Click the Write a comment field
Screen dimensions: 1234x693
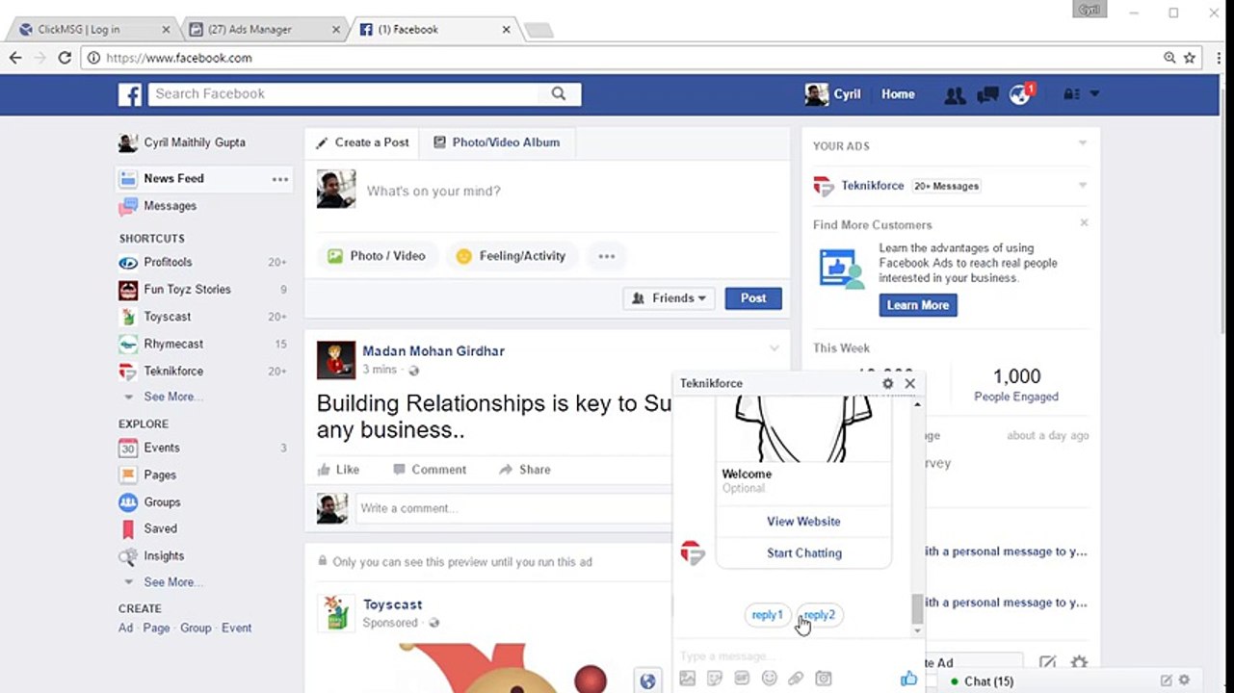click(x=513, y=508)
